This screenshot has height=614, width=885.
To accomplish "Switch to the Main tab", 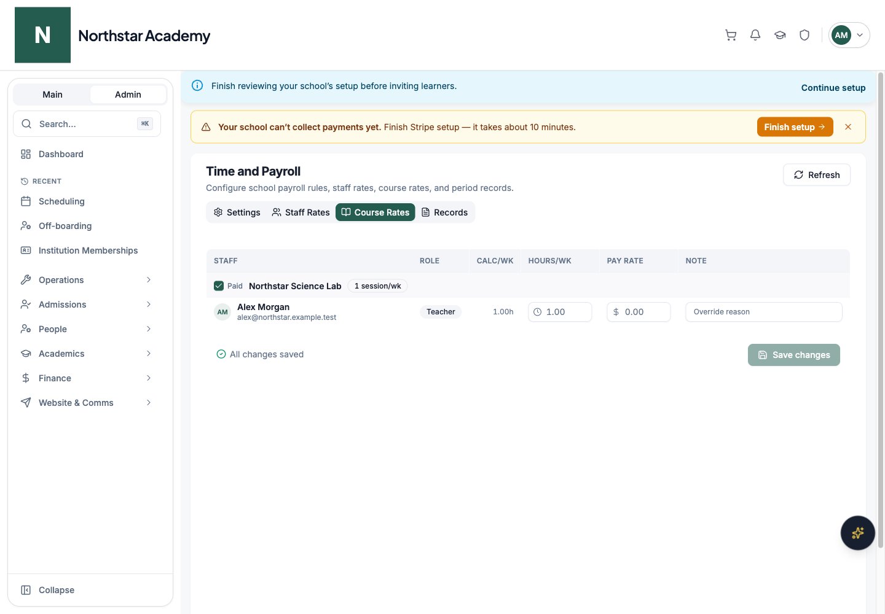I will coord(52,95).
